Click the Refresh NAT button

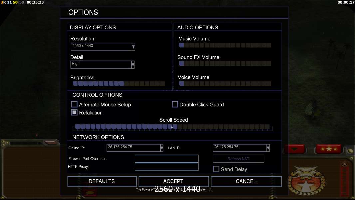239,159
